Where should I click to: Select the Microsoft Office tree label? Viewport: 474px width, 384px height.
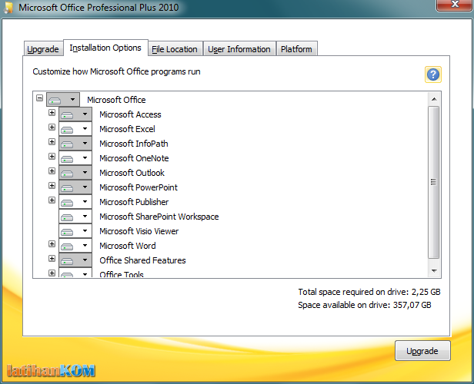click(116, 100)
